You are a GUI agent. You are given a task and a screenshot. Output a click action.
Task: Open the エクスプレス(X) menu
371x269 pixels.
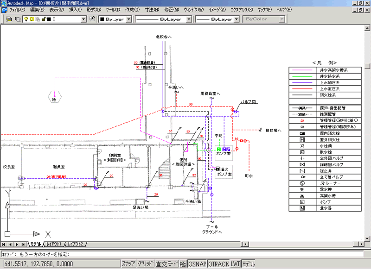click(242, 10)
